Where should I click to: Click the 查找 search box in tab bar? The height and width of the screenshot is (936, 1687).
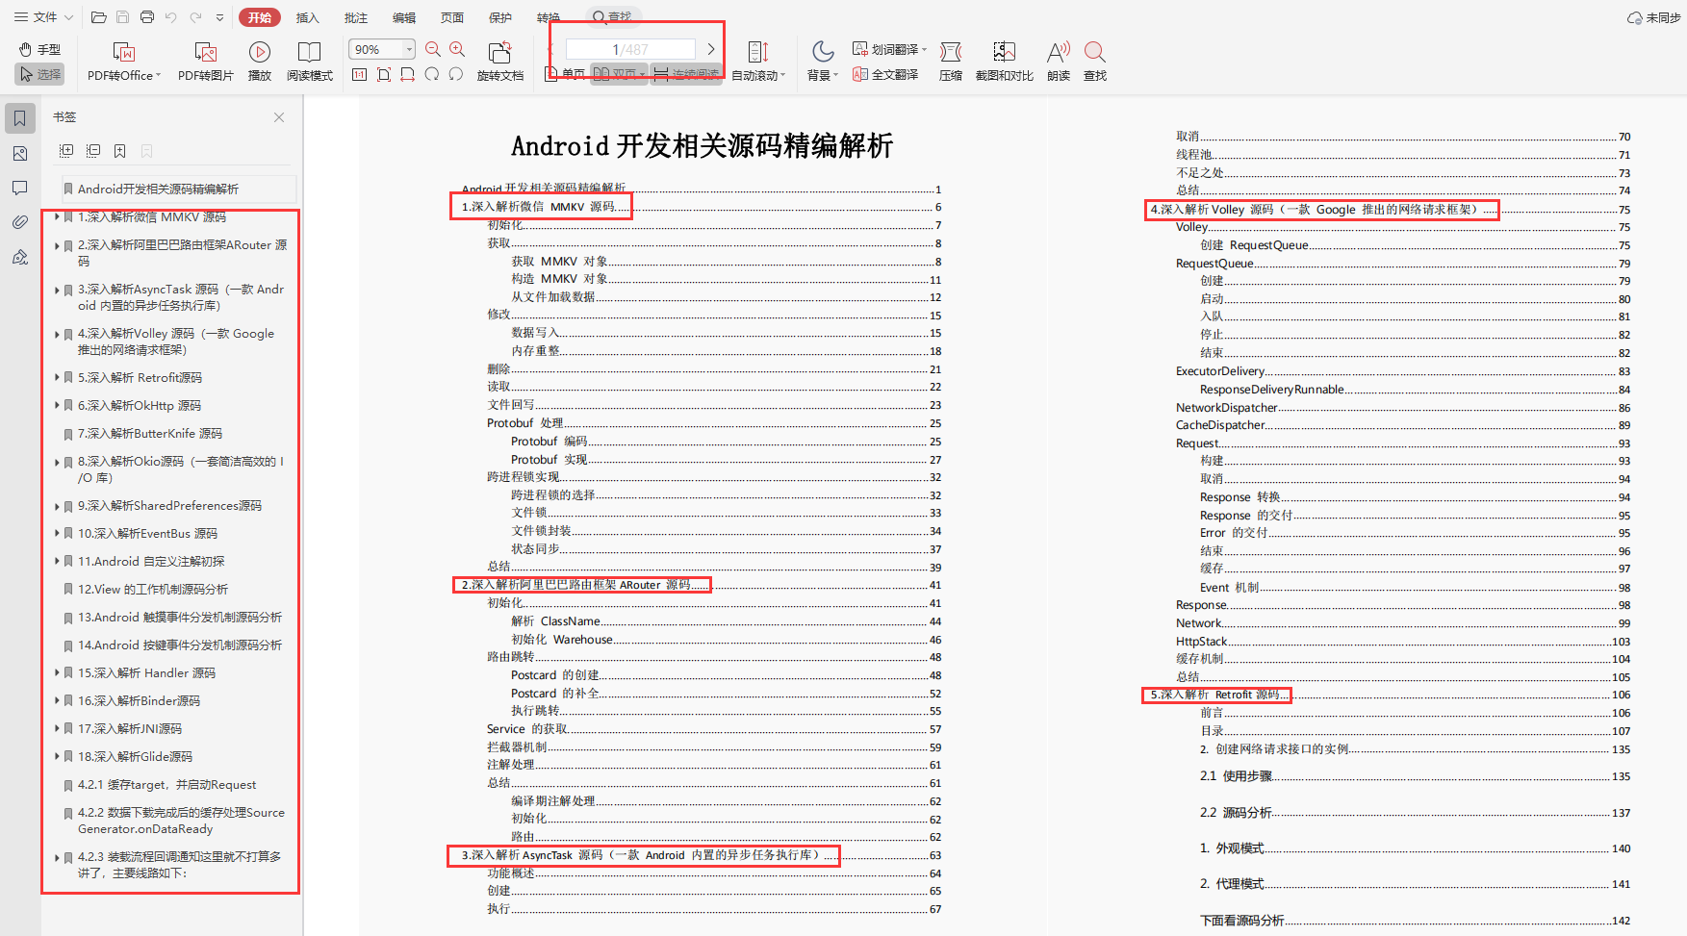(x=613, y=16)
